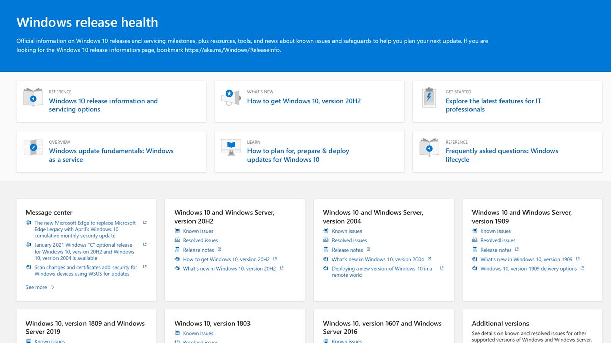This screenshot has height=343, width=611.
Task: View Resolved issues for version 1909
Action: point(498,240)
